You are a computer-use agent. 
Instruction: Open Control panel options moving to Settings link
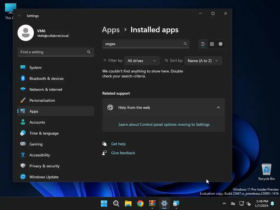tap(164, 124)
